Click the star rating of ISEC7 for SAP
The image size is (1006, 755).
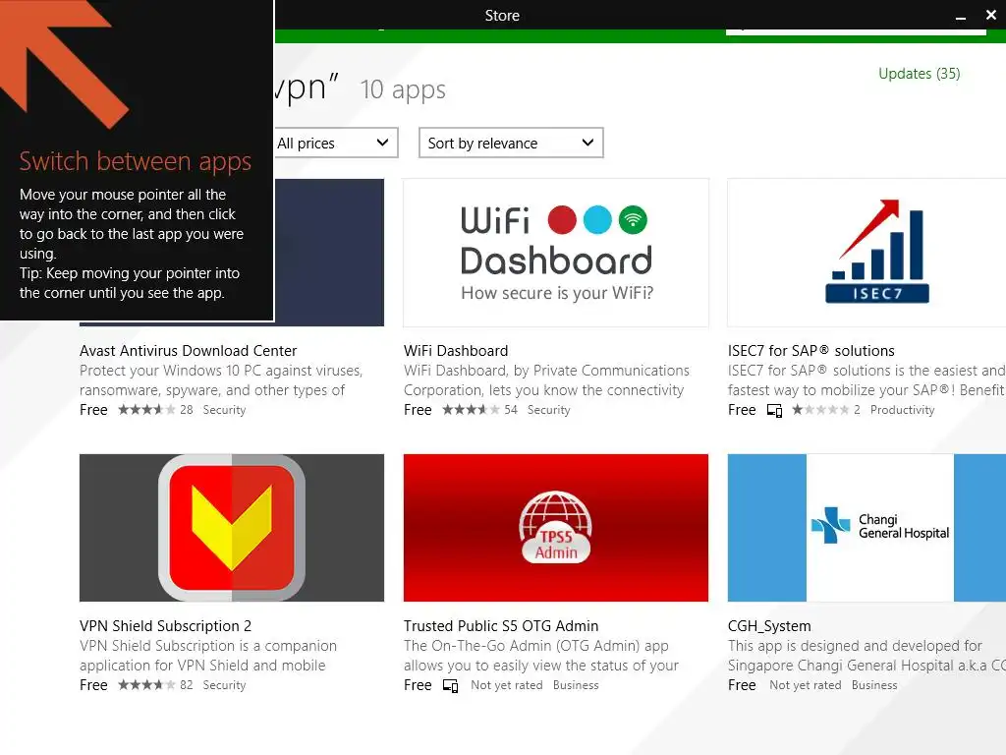820,410
